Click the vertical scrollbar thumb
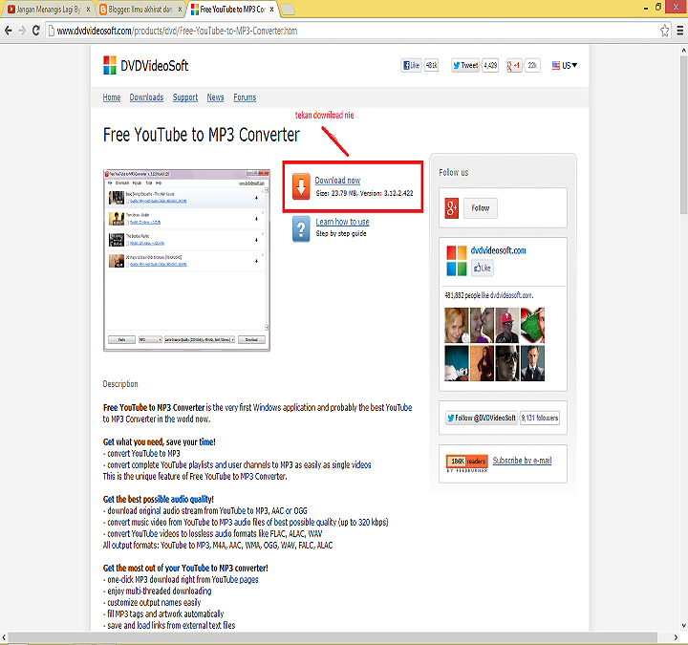The image size is (688, 645). click(683, 134)
